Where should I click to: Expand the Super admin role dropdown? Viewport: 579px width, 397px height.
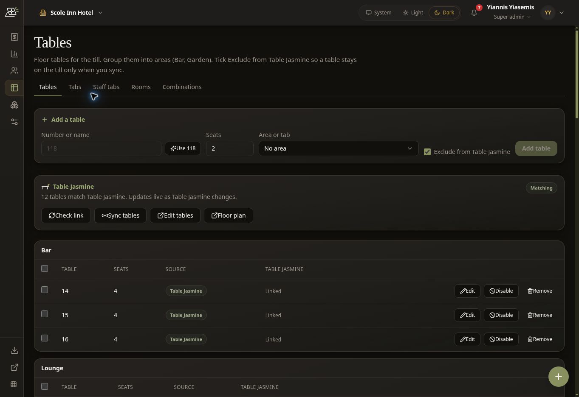click(512, 17)
